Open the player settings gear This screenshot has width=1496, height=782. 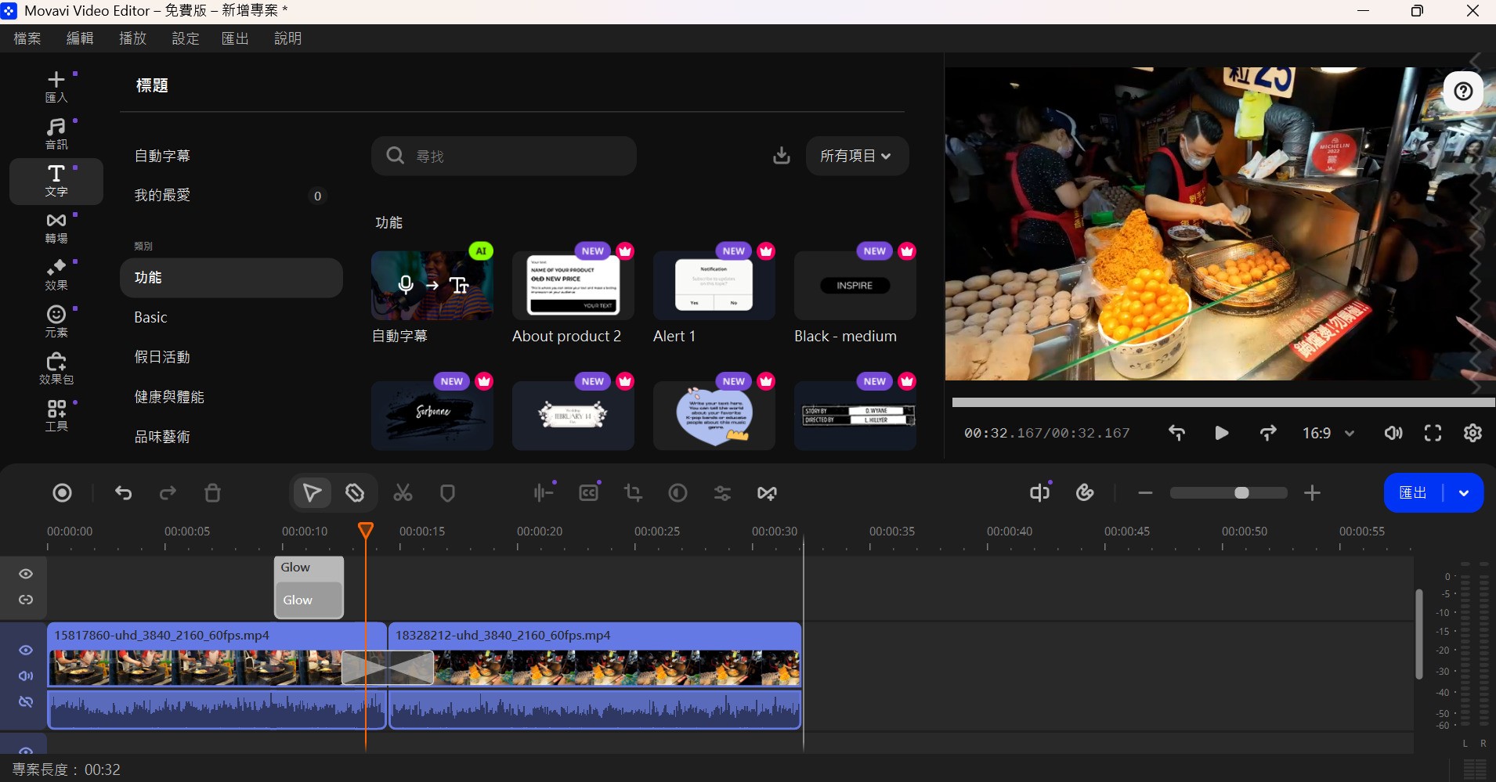[x=1473, y=433]
